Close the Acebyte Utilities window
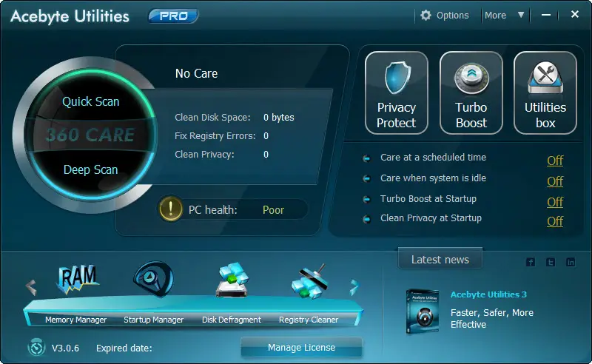This screenshot has width=592, height=364. tap(575, 14)
